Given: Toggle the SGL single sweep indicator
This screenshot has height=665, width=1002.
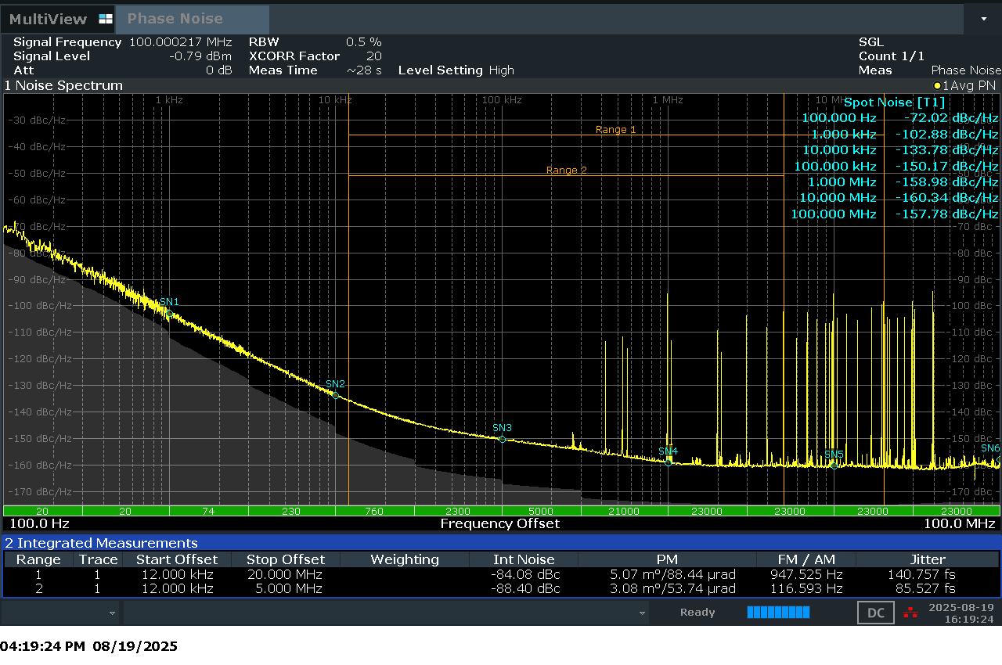Looking at the screenshot, I should (871, 41).
